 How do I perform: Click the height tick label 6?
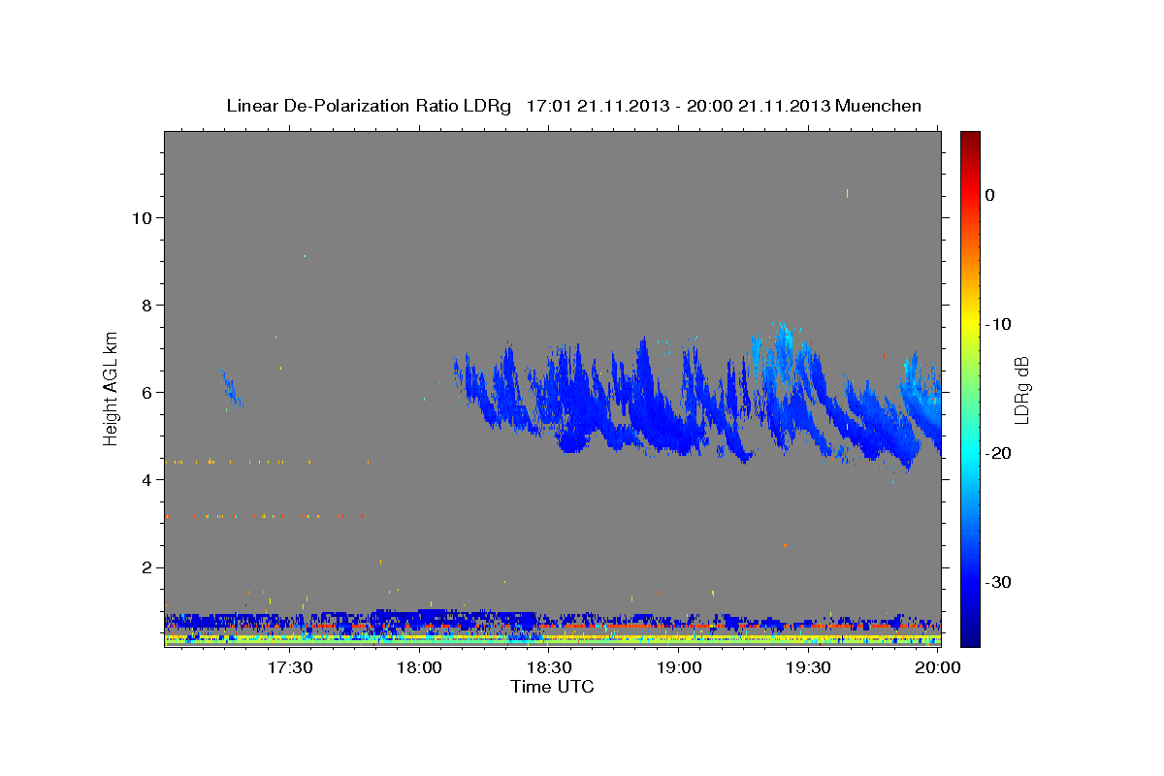click(x=145, y=393)
